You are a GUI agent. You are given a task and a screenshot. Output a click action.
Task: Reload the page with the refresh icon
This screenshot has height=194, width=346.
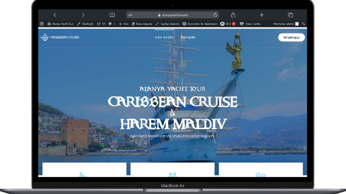tap(216, 15)
